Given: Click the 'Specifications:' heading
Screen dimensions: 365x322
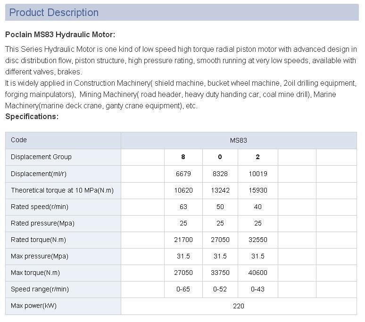Looking at the screenshot, I should click(32, 116).
